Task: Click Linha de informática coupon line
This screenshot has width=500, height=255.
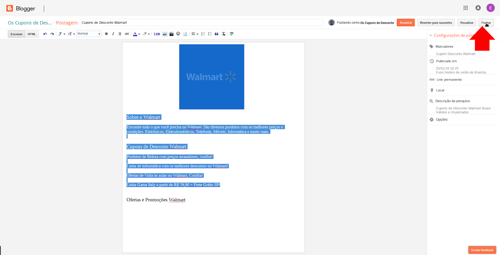Action: [x=177, y=166]
